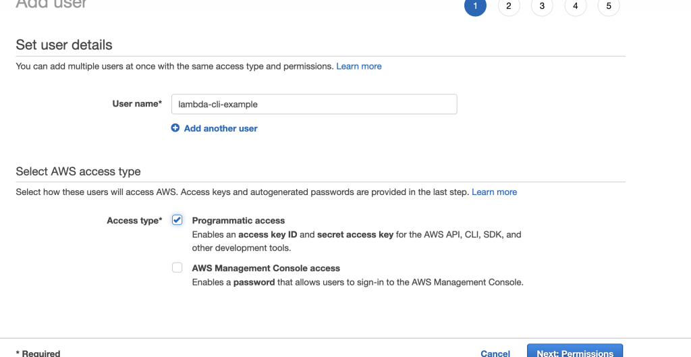Jump to wizard step 4
The height and width of the screenshot is (357, 691).
576,5
